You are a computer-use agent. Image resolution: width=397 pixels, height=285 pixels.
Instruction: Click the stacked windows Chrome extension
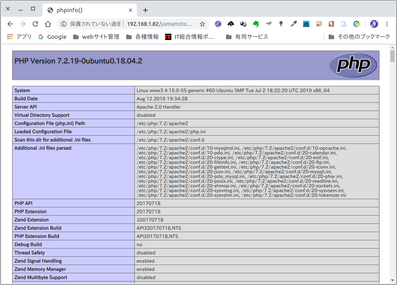point(319,24)
